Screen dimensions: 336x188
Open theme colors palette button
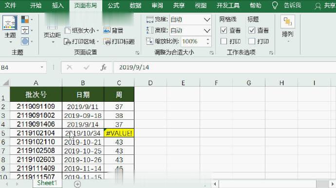point(27,19)
